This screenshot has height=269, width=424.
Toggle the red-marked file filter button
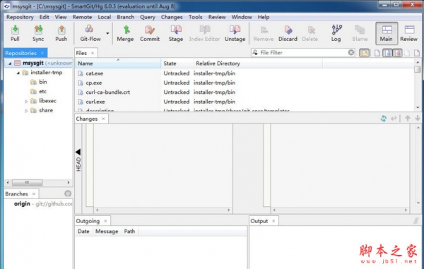397,53
